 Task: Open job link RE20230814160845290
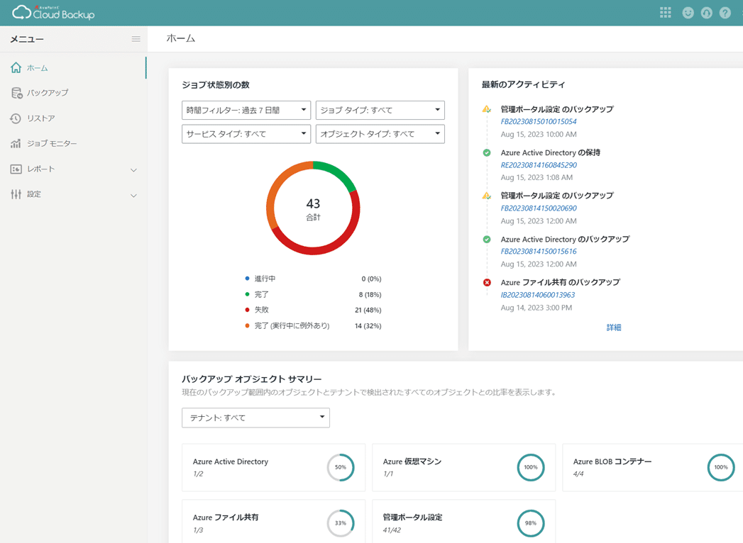(539, 165)
